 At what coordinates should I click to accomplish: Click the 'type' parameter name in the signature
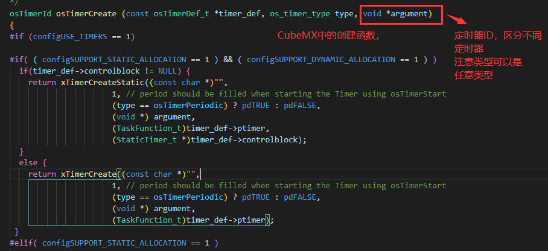344,14
